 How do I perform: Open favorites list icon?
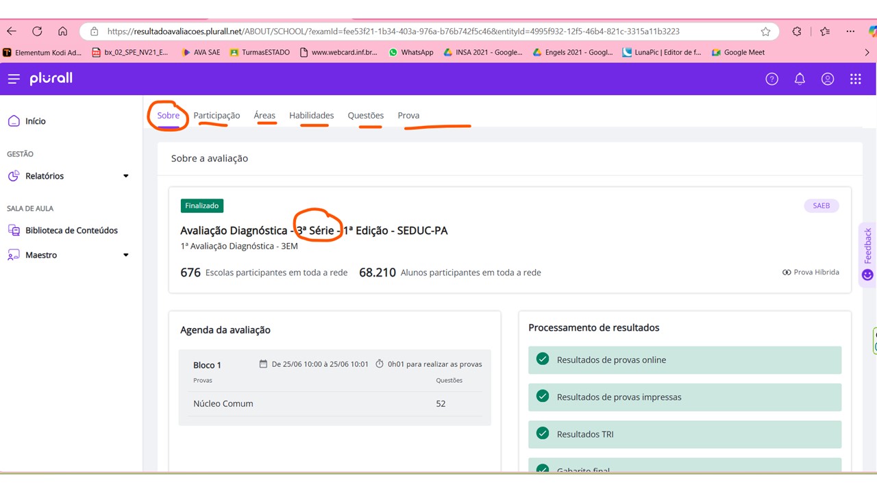pyautogui.click(x=825, y=31)
